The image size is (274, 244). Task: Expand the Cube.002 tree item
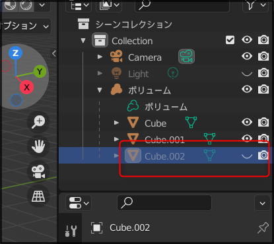(x=116, y=156)
